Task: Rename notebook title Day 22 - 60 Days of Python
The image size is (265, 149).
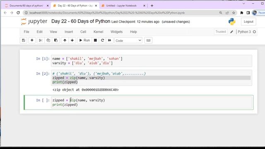Action: (81, 21)
